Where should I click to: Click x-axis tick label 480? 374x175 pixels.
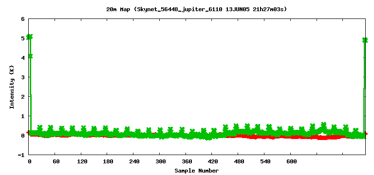click(x=239, y=161)
